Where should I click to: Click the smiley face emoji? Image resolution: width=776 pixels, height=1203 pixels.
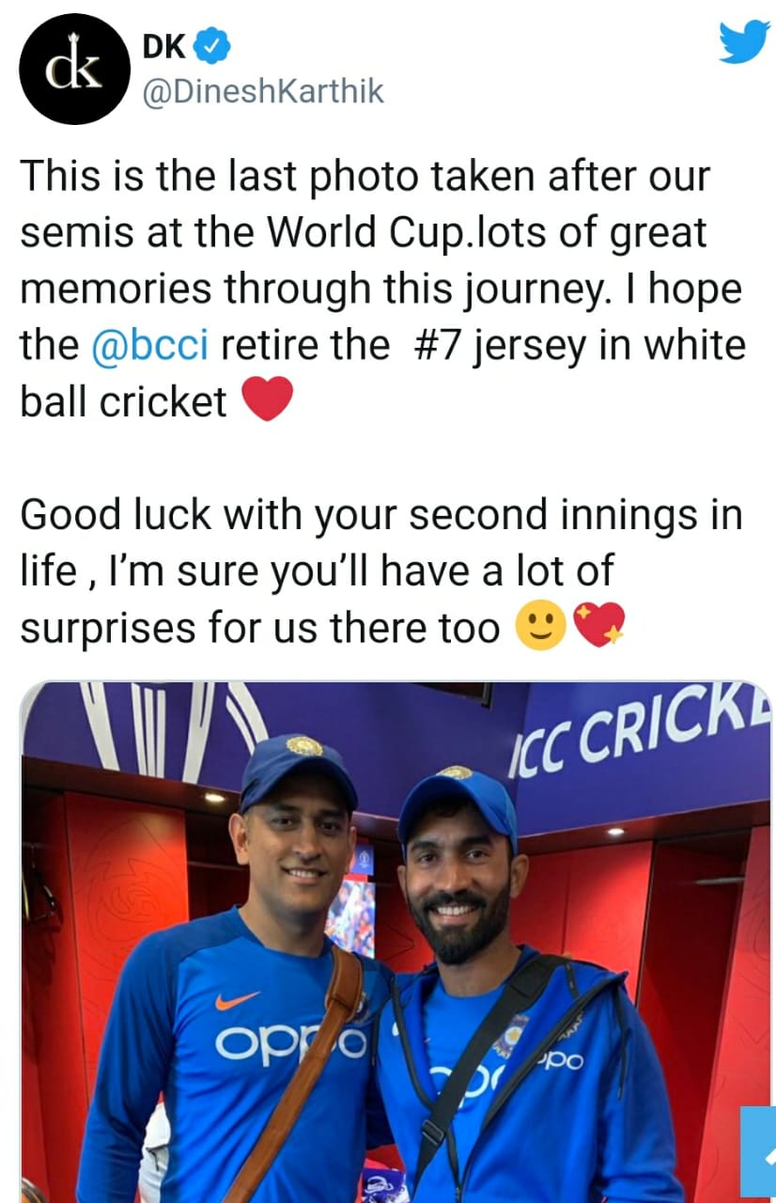pos(541,627)
